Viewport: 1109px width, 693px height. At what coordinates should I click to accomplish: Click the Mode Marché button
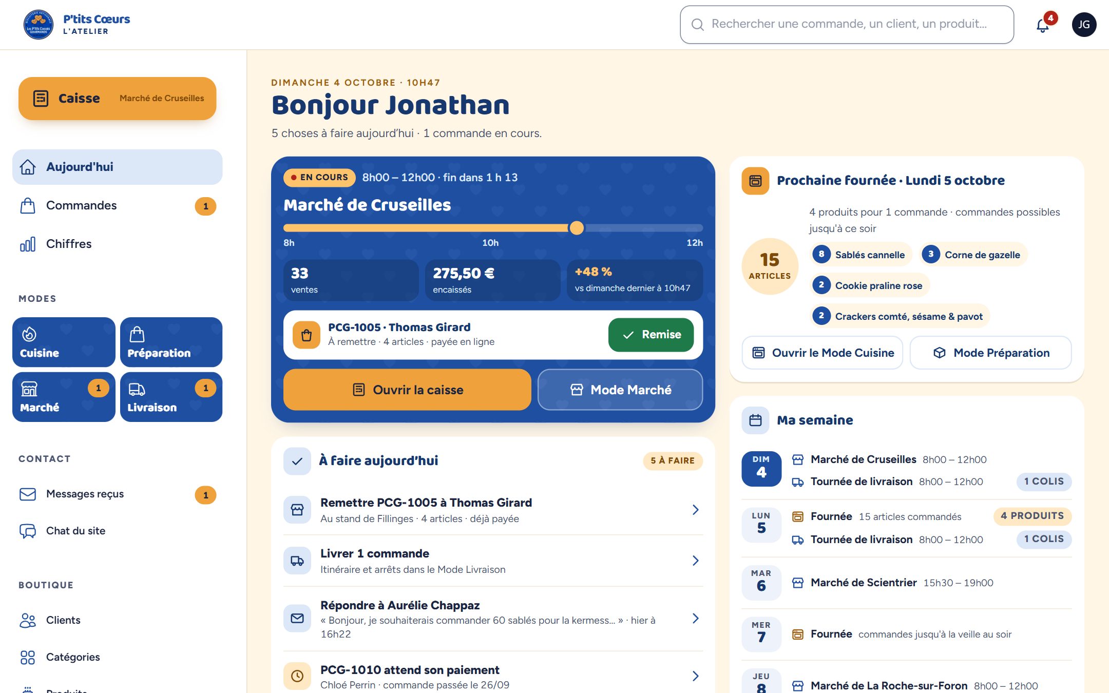click(620, 390)
